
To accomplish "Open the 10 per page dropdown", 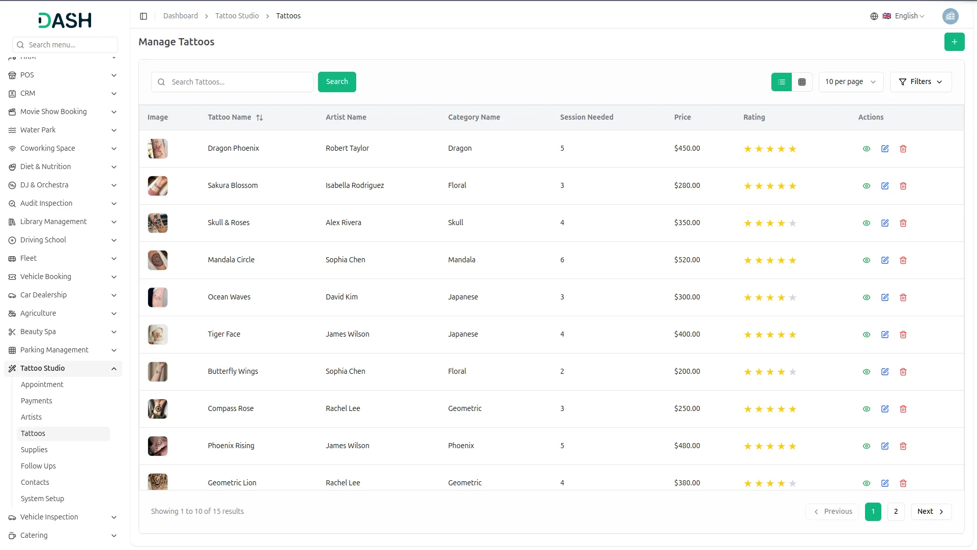I will (850, 82).
